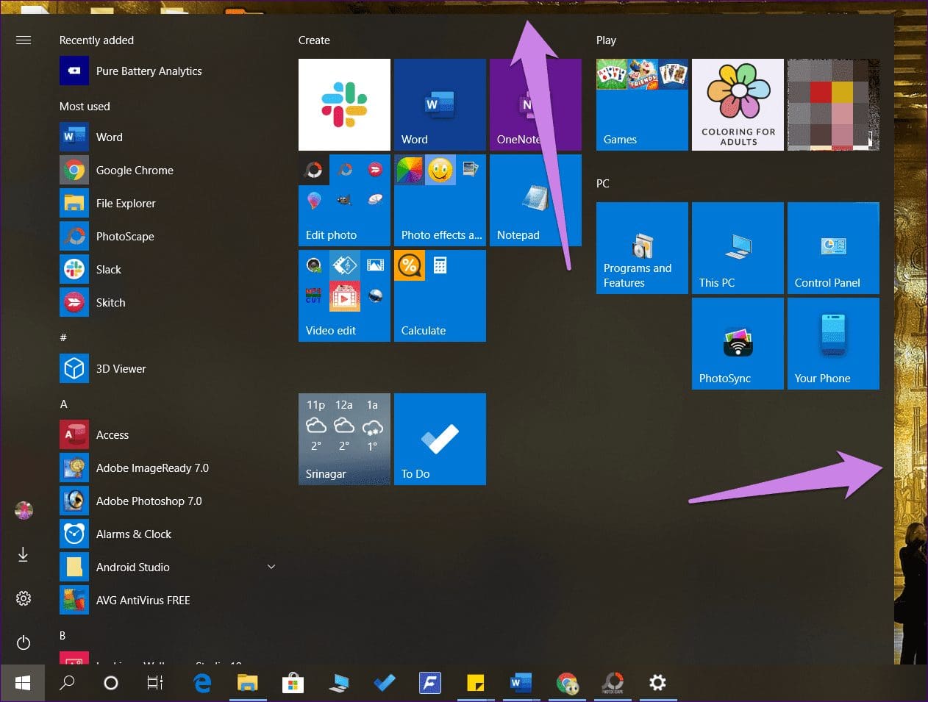Open the Programs and Features tile
928x702 pixels.
click(642, 248)
